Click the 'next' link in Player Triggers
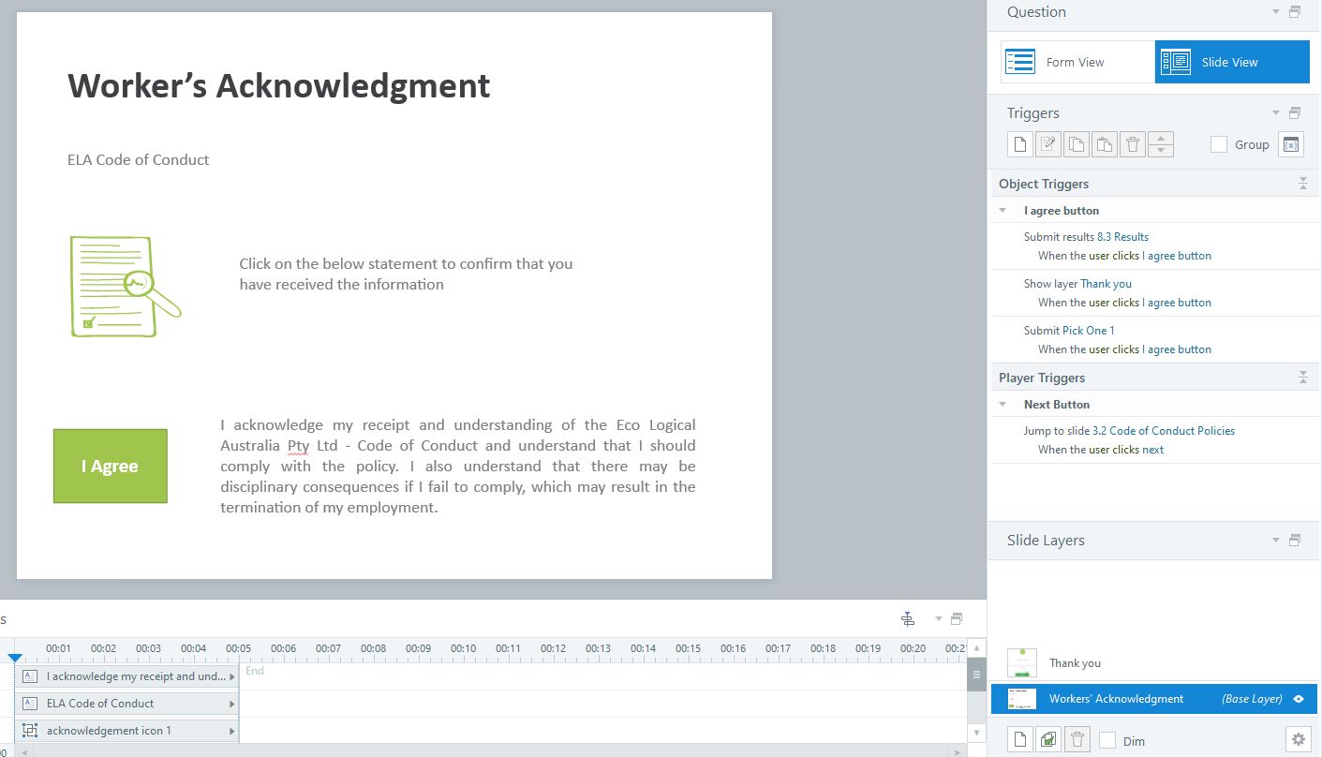 pos(1153,450)
